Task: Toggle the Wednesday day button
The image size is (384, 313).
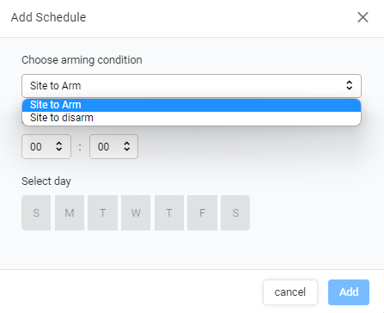Action: (136, 212)
